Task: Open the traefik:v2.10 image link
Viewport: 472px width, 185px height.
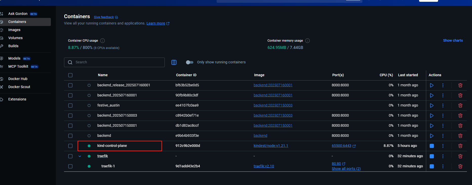Action: pos(264,166)
